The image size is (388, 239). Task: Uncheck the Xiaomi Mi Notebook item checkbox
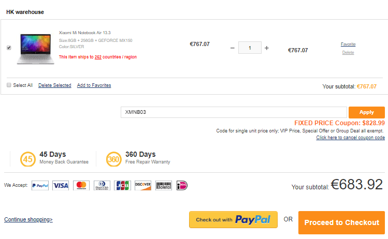[9, 48]
